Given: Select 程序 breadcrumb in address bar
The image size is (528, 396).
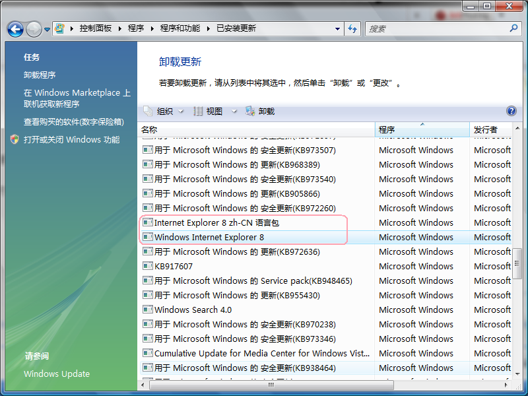Looking at the screenshot, I should 136,28.
